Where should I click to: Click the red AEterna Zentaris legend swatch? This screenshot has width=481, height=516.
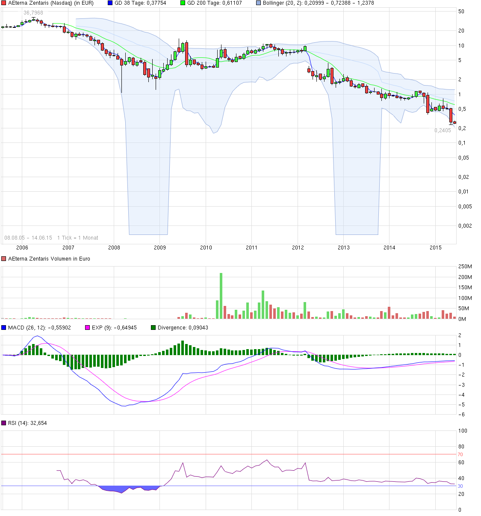[x=4, y=3]
